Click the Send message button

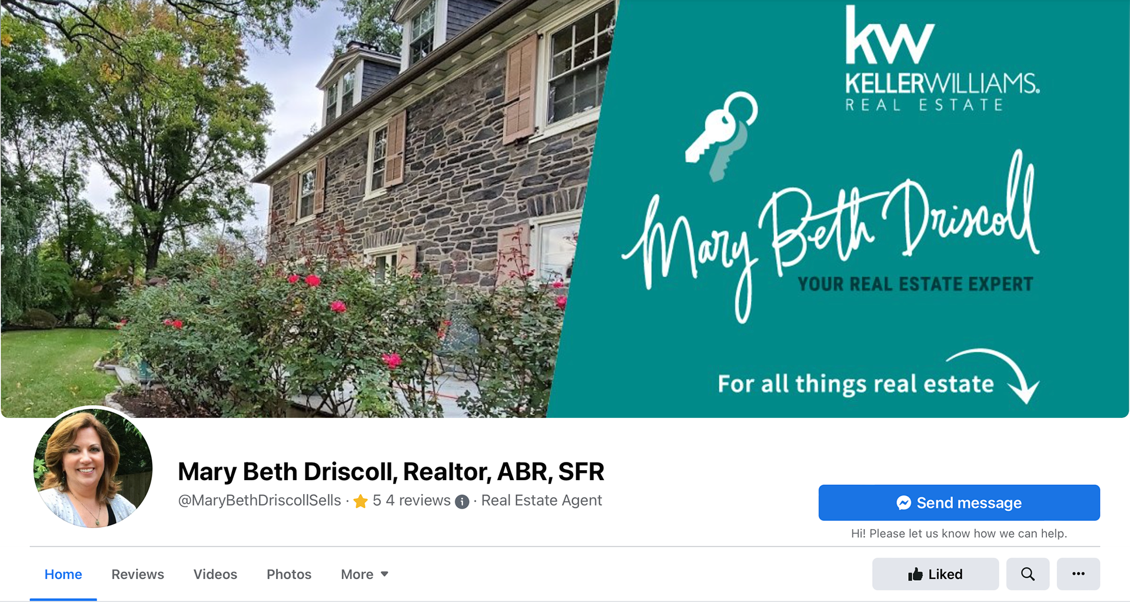point(959,503)
